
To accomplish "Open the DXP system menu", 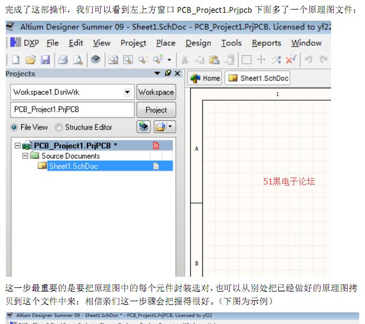I will pyautogui.click(x=25, y=43).
